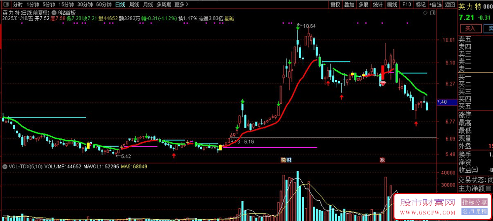
Task: Click the red diamond marker on the candlestick
Action: [x=383, y=84]
